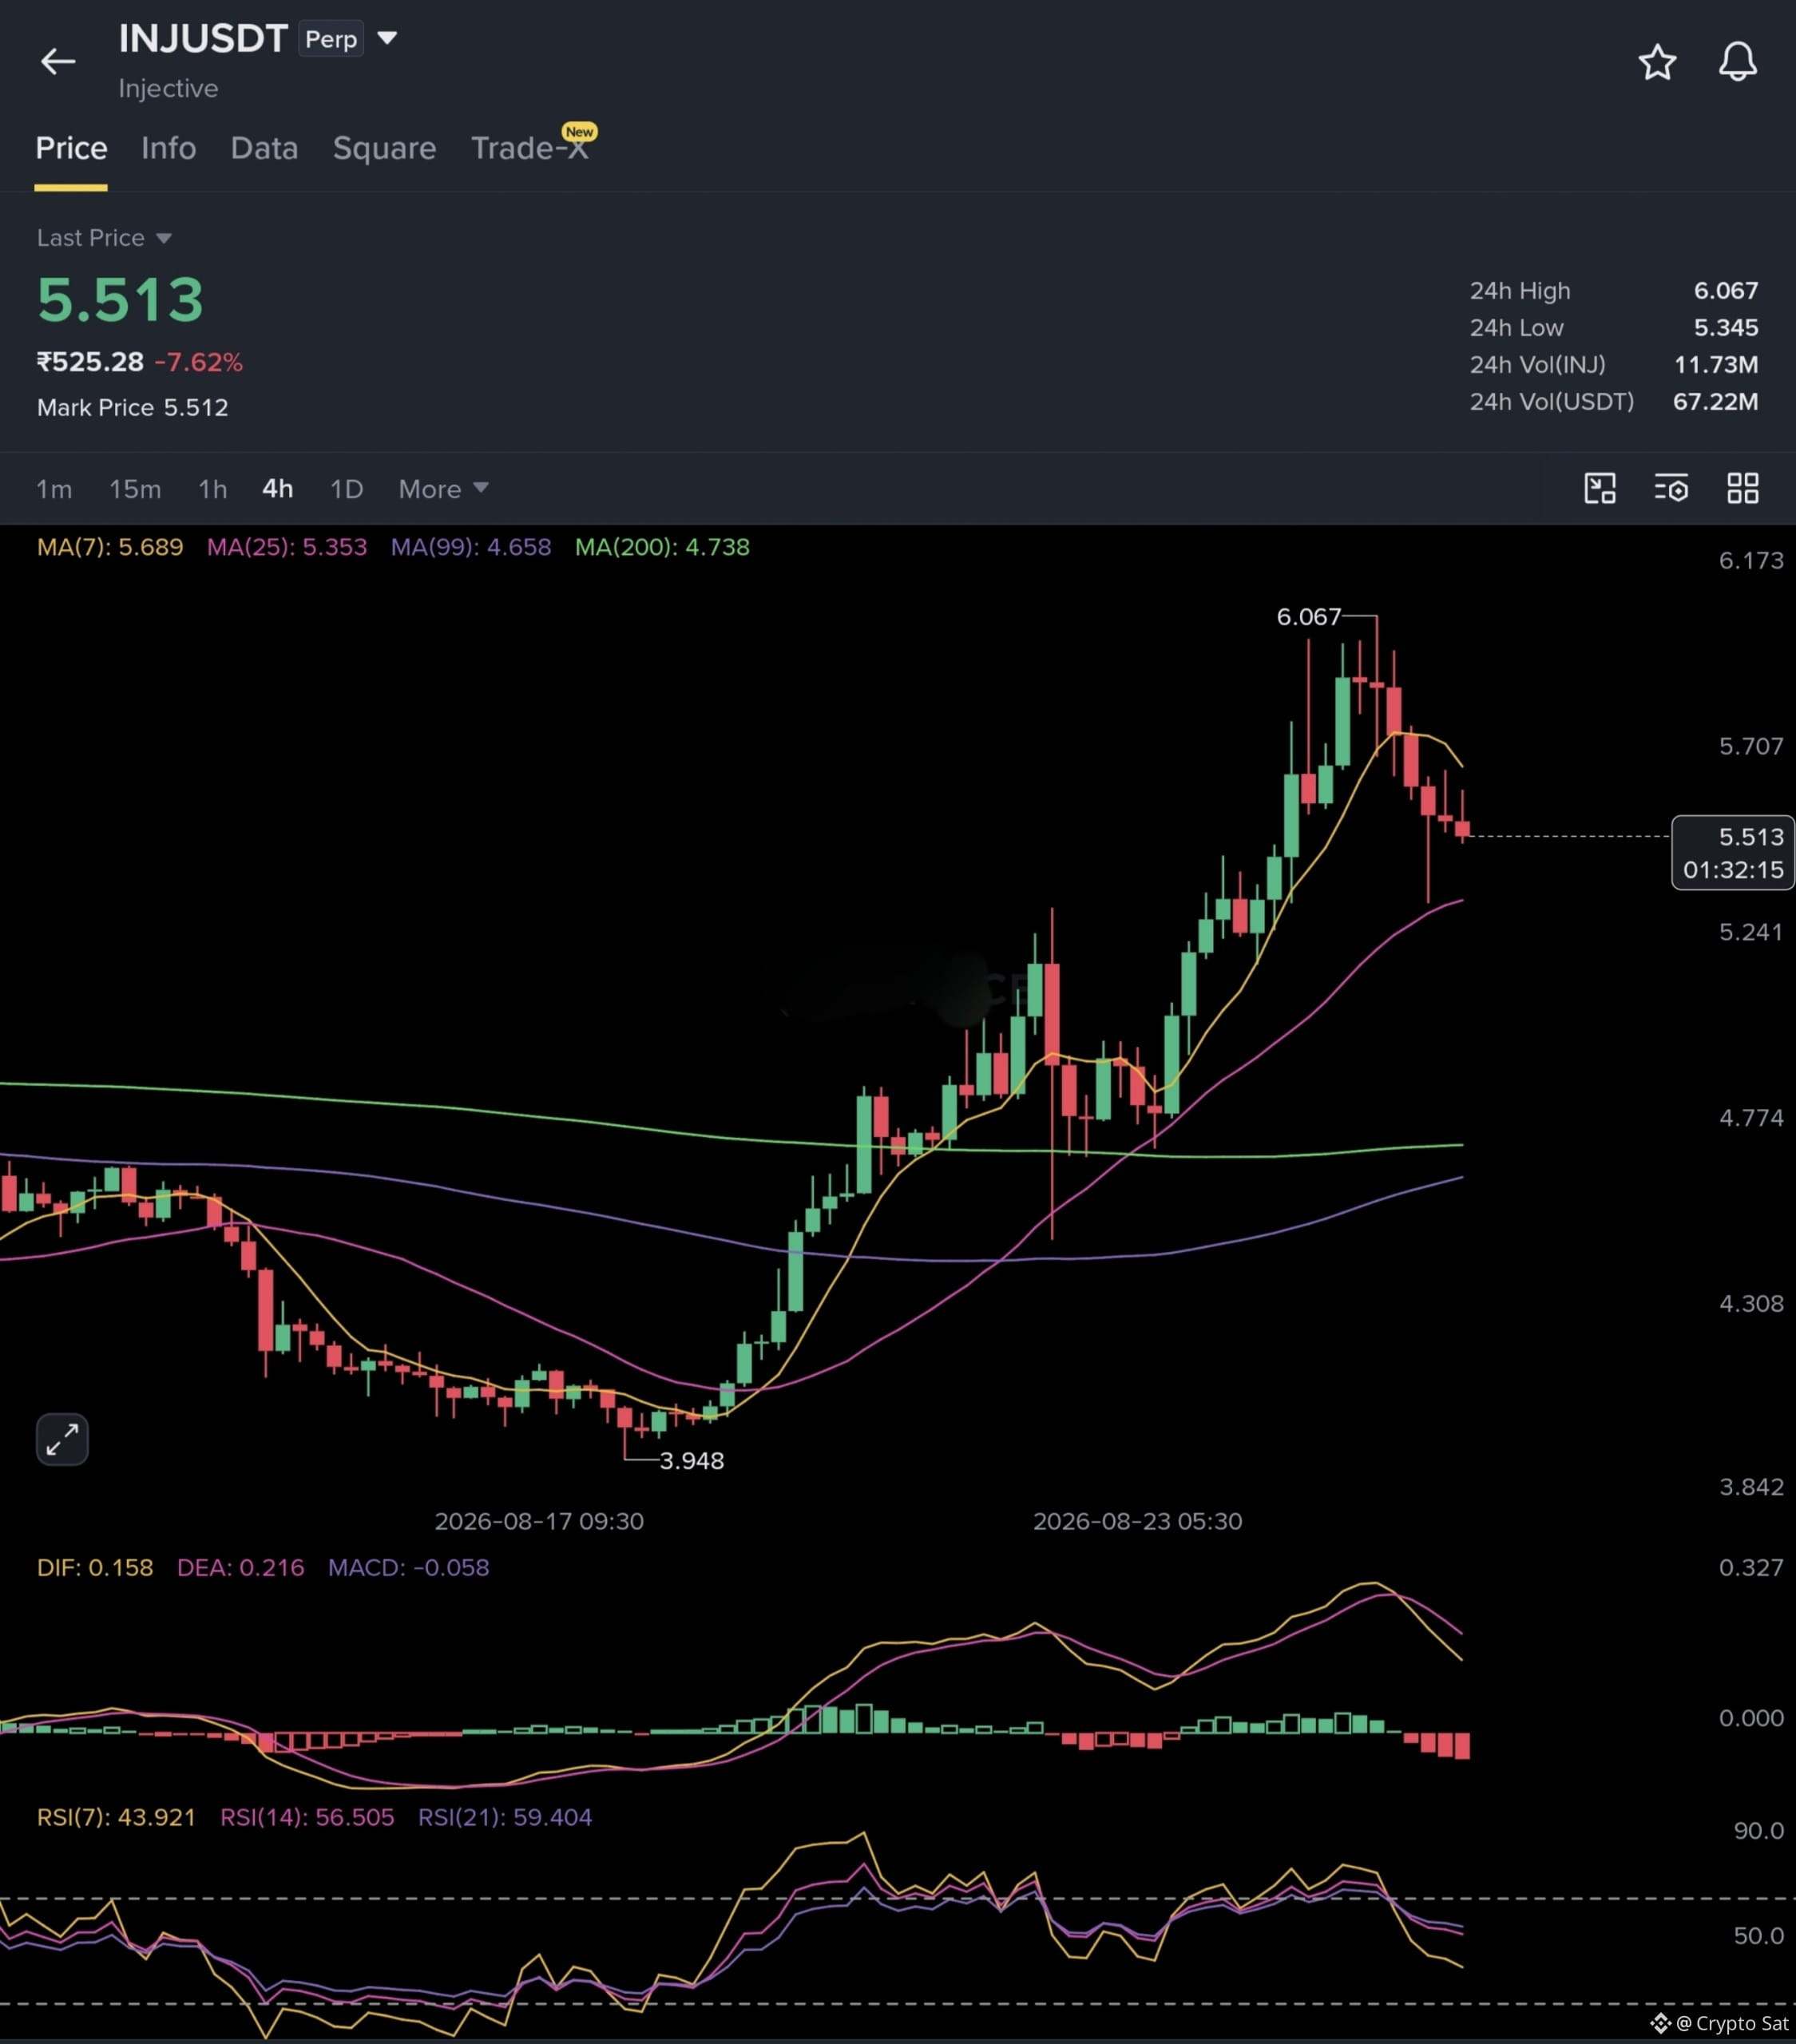
Task: Tap the large 5.513 last price value
Action: [x=120, y=300]
